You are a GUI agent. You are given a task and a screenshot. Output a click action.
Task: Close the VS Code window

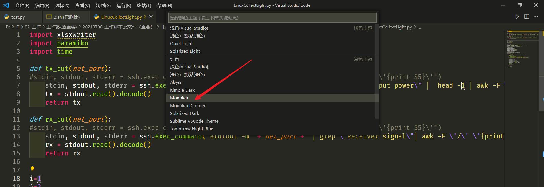coord(536,5)
